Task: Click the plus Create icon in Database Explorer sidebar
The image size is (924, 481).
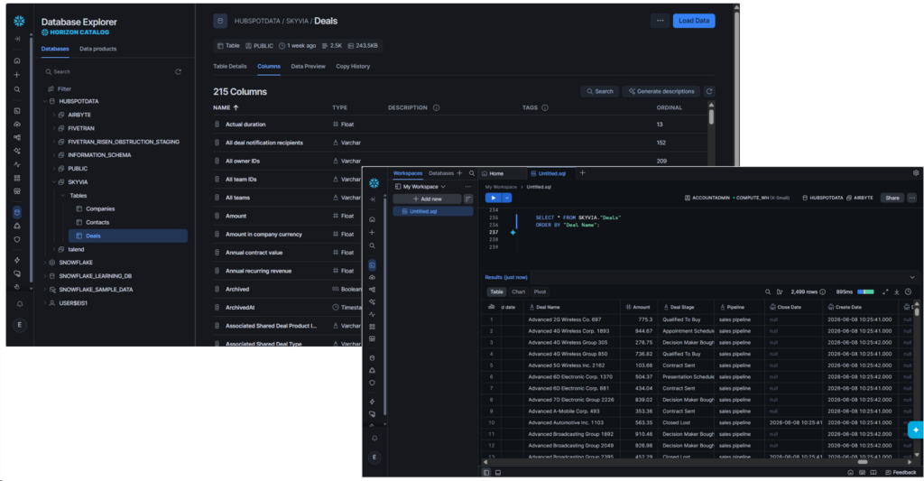Action: pos(17,75)
